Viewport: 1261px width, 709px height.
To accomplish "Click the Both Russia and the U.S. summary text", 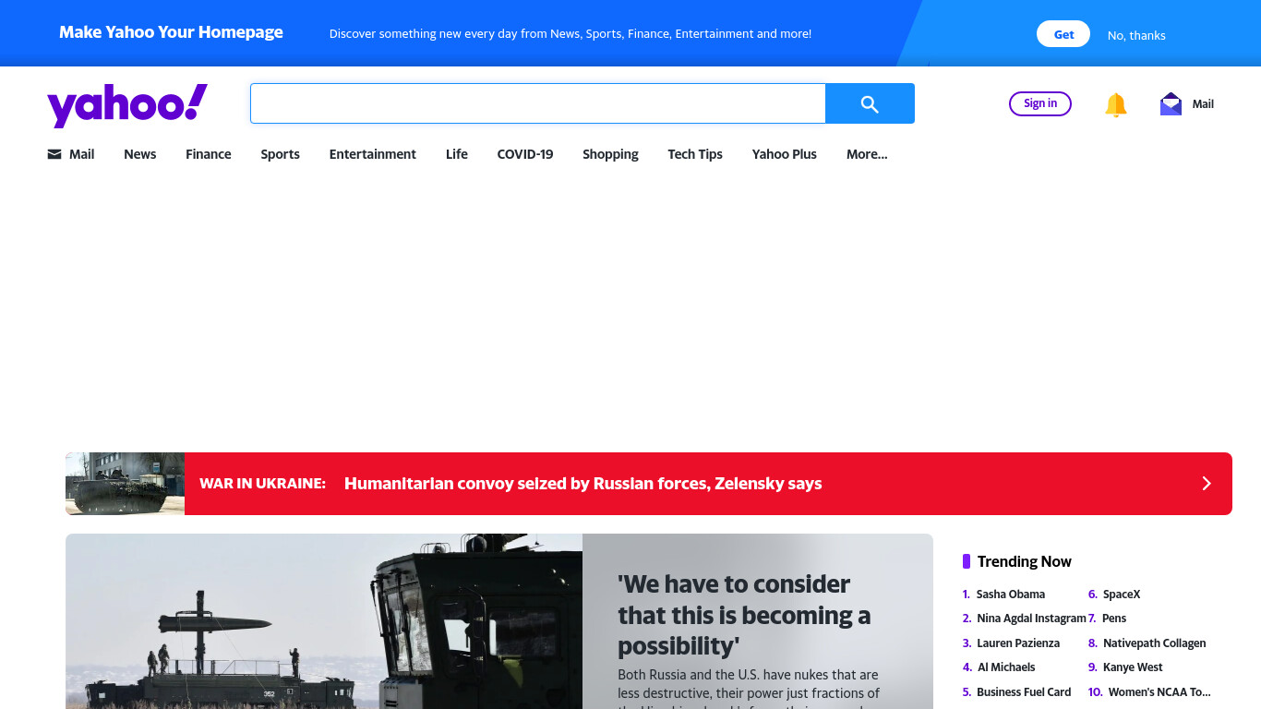I will click(749, 688).
